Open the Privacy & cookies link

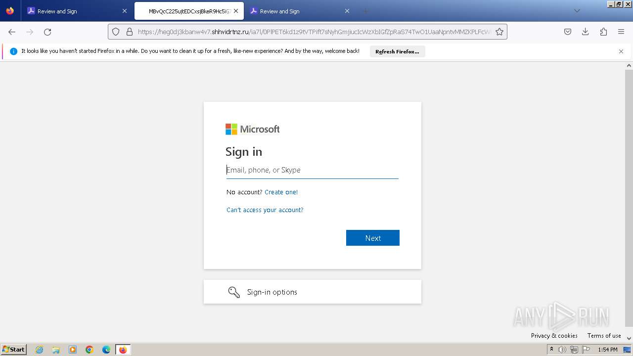click(x=554, y=336)
